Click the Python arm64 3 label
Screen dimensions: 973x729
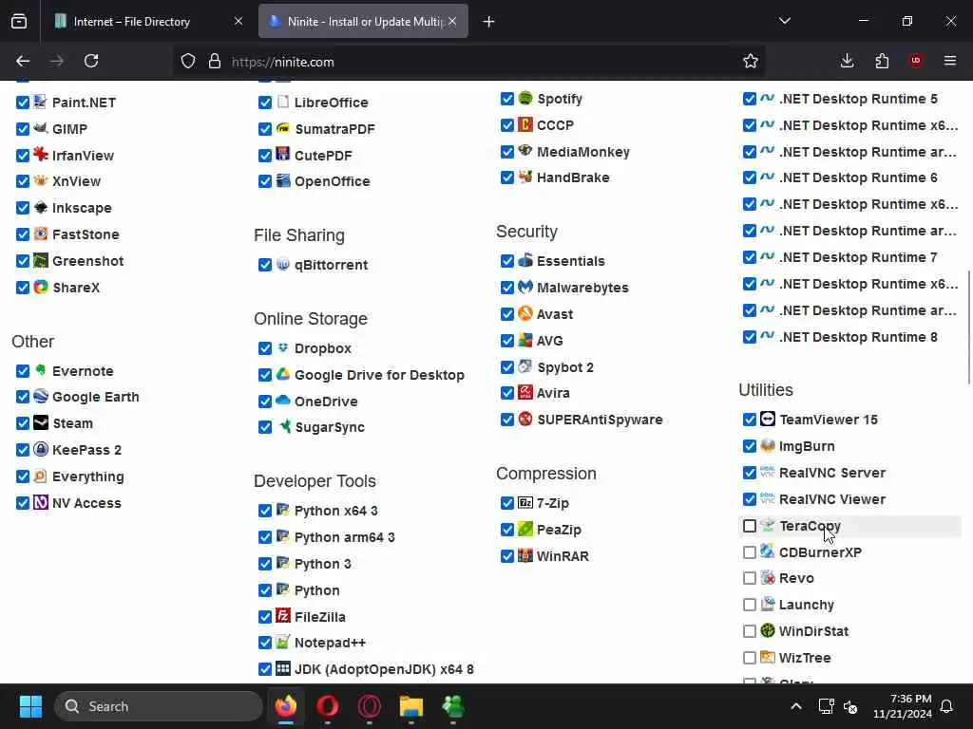(344, 537)
